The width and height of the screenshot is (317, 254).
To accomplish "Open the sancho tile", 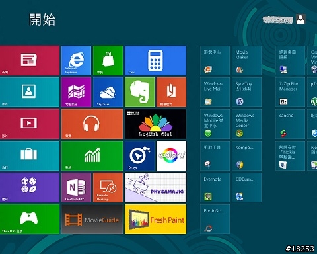I will click(290, 124).
